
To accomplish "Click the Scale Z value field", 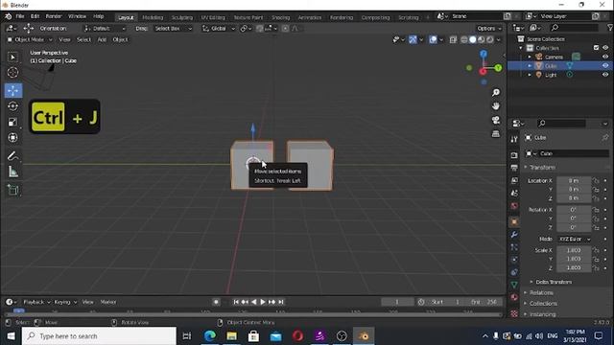I will coord(574,268).
